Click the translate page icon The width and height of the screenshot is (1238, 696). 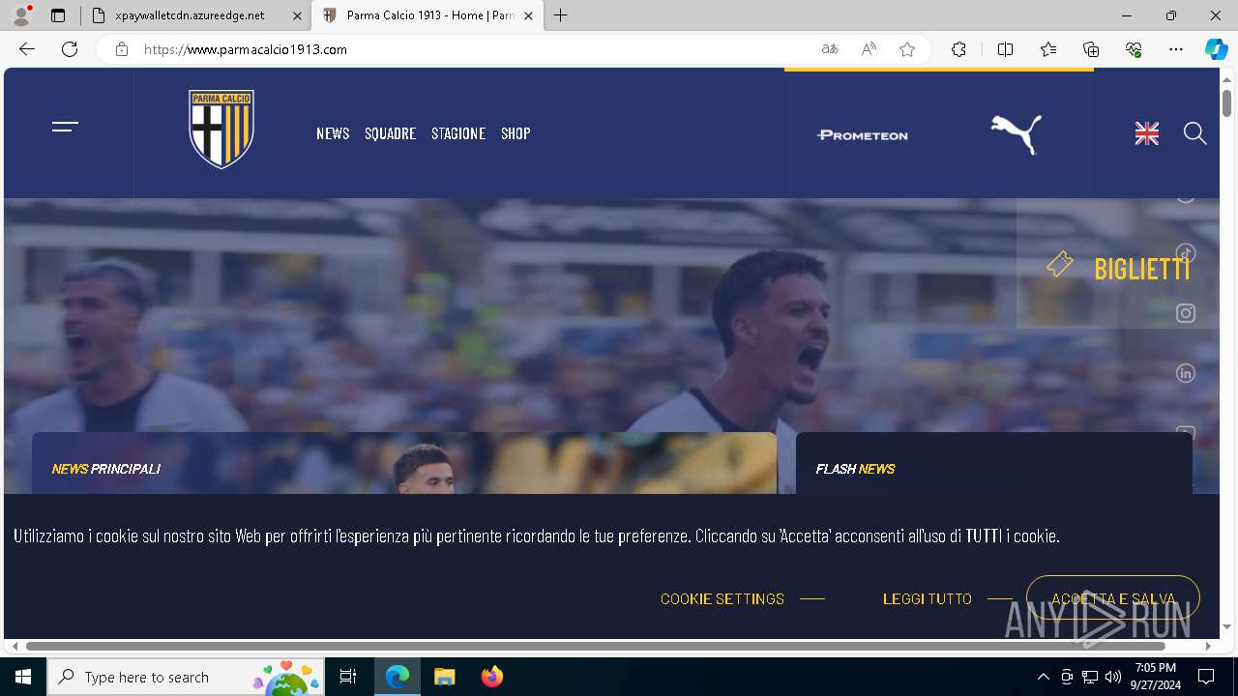[x=830, y=49]
